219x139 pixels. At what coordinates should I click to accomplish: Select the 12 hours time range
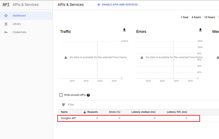pyautogui.click(x=210, y=17)
